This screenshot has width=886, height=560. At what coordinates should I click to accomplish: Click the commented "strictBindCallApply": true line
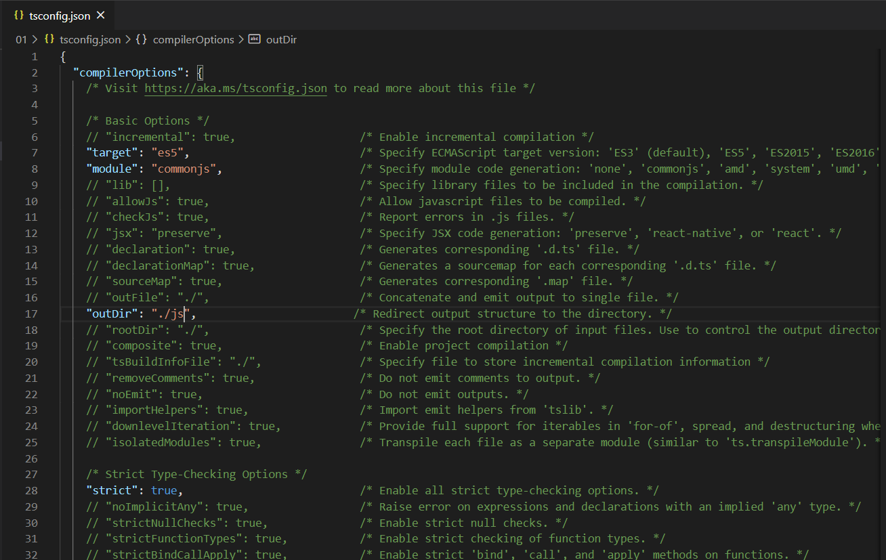187,555
